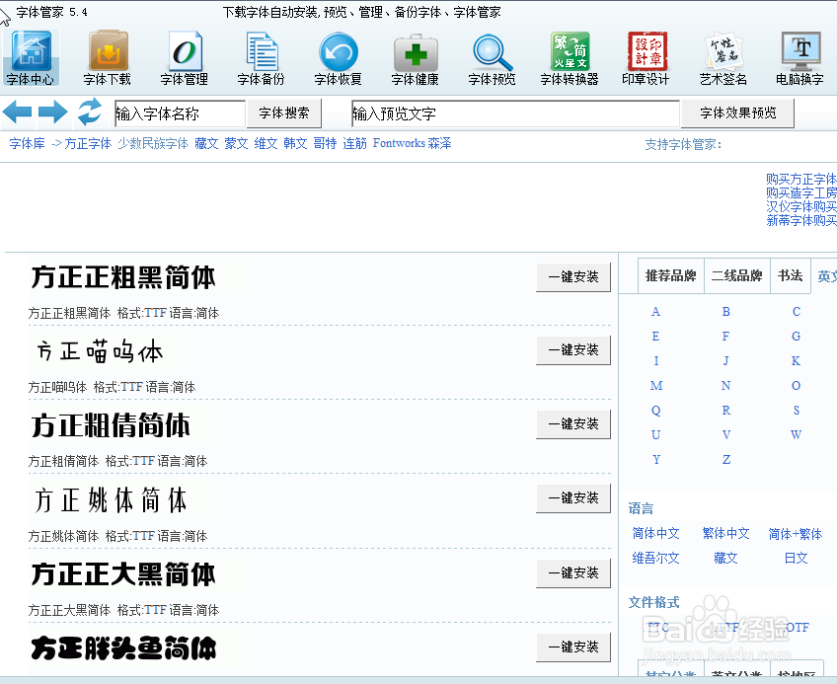Open the 哥特 link
837x684 pixels.
(x=325, y=144)
